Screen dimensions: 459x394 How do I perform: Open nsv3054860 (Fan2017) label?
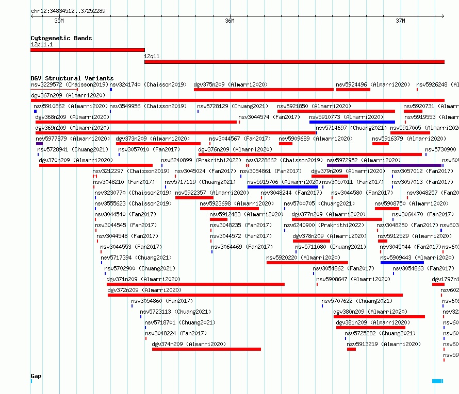point(162,301)
